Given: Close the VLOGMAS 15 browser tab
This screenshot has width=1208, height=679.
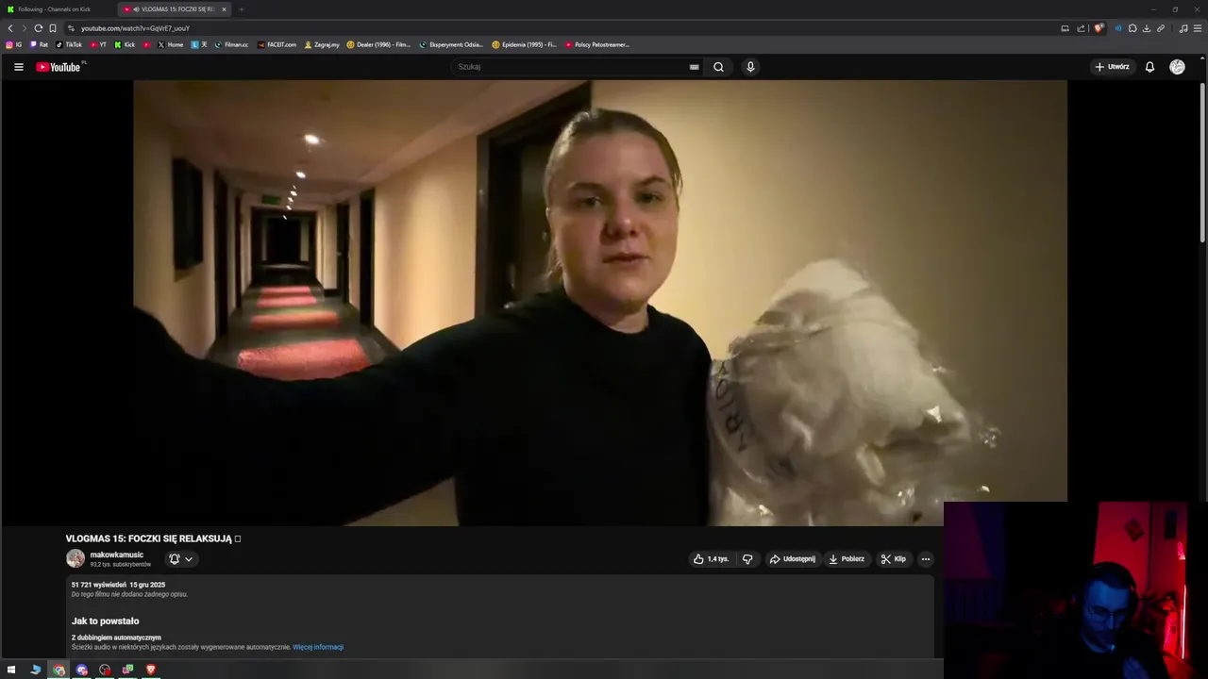Looking at the screenshot, I should (x=224, y=9).
